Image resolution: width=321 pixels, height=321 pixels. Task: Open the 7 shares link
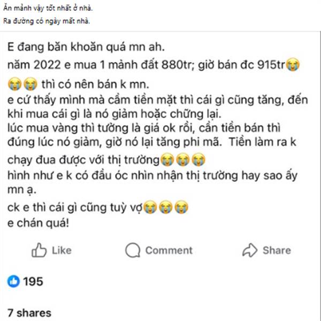29,313
